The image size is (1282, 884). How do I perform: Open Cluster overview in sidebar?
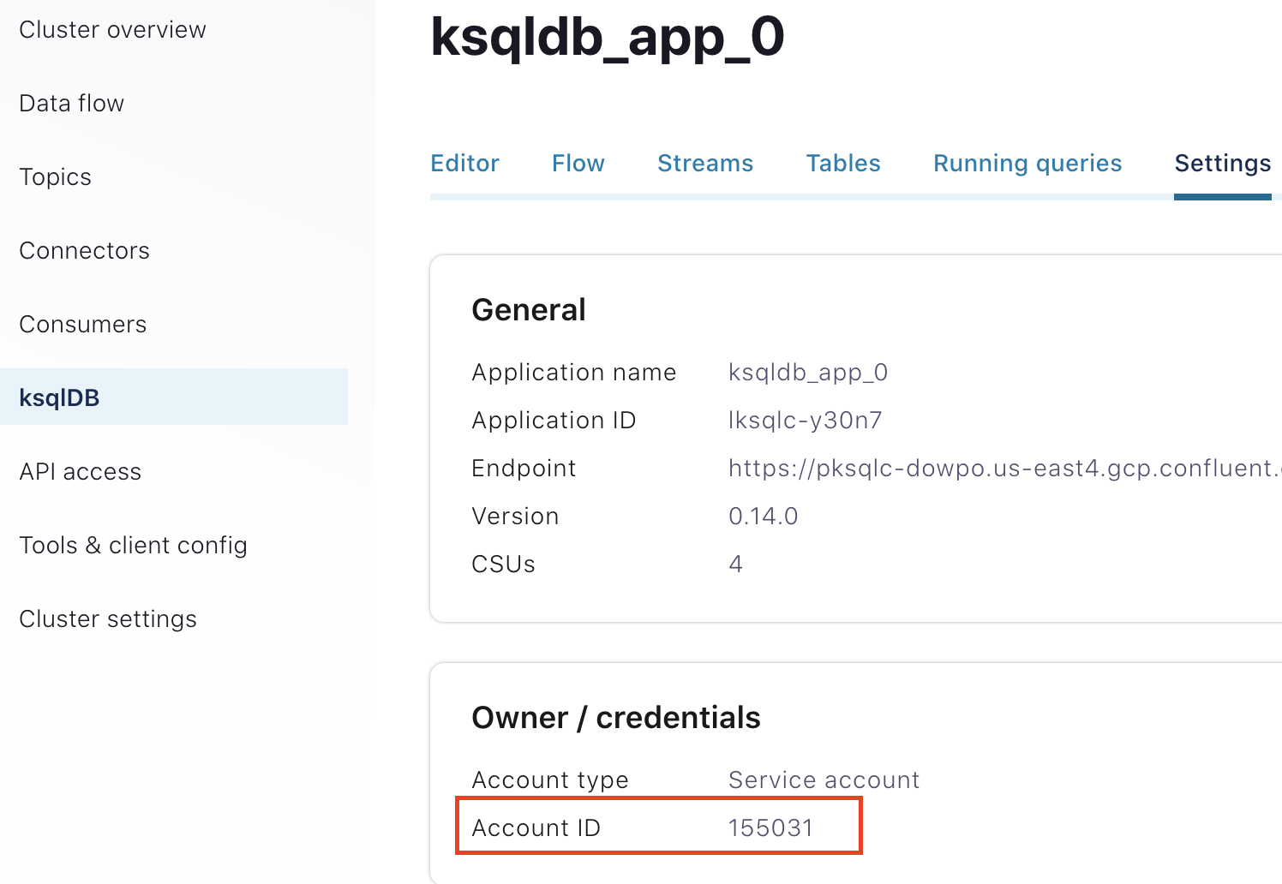[x=112, y=30]
